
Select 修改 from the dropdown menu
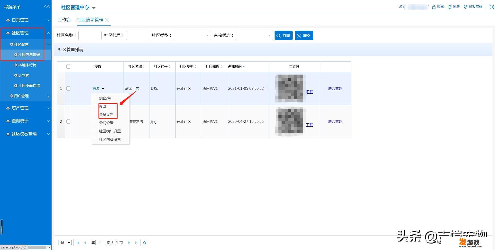point(103,106)
